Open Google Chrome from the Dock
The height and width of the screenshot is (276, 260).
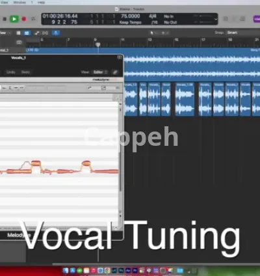point(107,271)
